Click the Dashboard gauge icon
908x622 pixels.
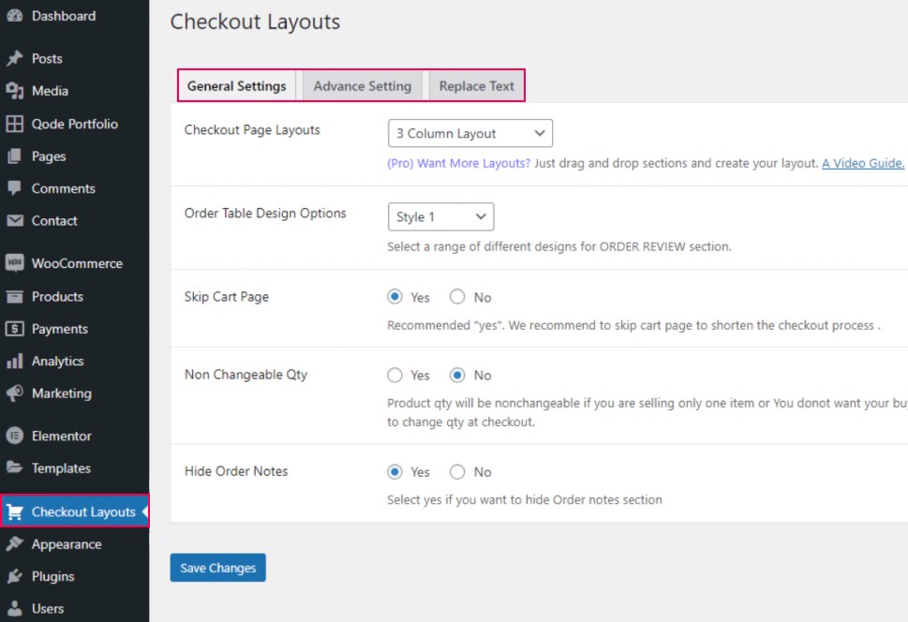tap(14, 16)
